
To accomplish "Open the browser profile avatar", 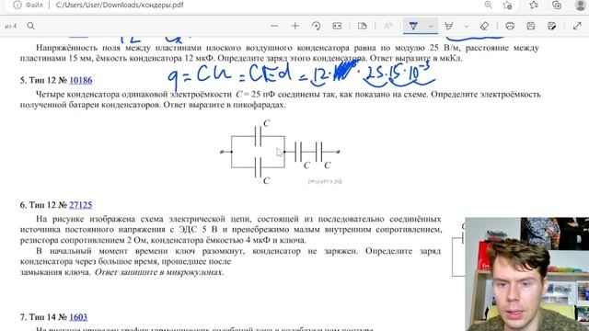I will 581,5.
